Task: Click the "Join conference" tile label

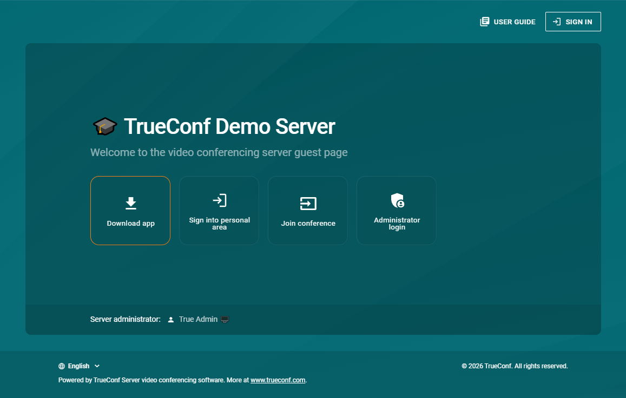Action: tap(308, 224)
